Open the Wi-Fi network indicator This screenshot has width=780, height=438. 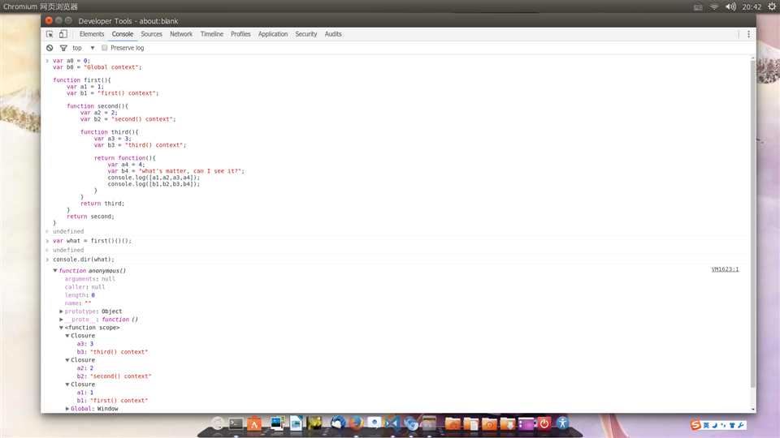click(x=714, y=7)
